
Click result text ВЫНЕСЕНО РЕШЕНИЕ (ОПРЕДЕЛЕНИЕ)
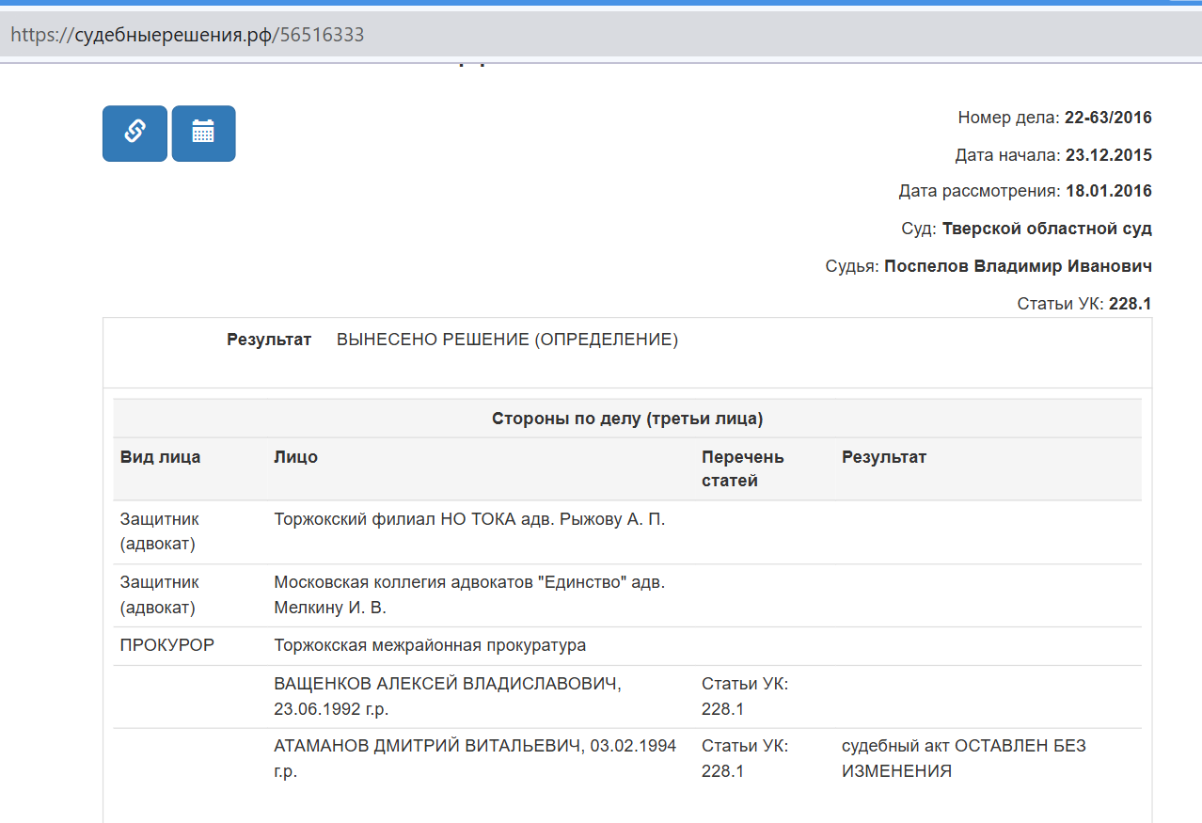507,340
